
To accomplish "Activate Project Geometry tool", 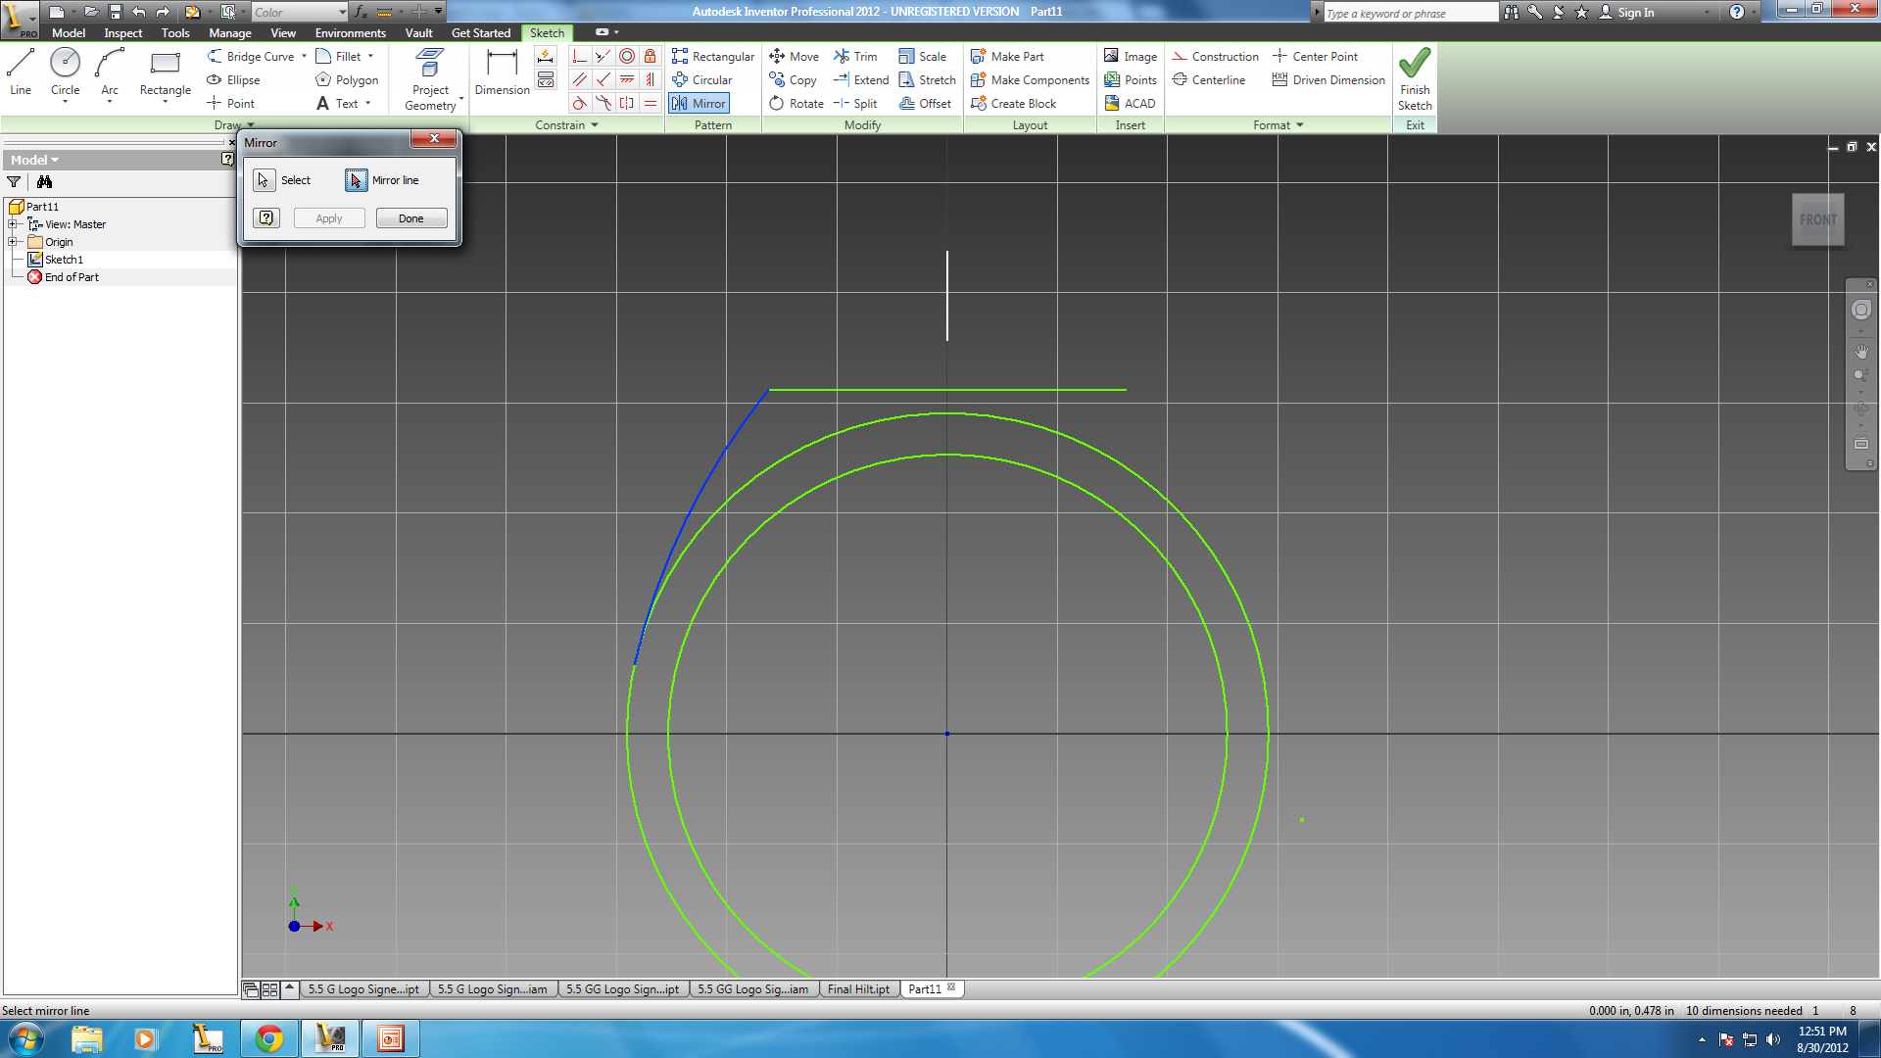I will [430, 78].
